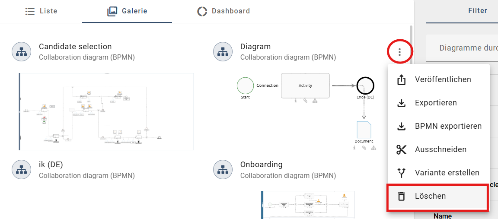
Task: Click the ik (DE) diagram icon
Action: (21, 170)
